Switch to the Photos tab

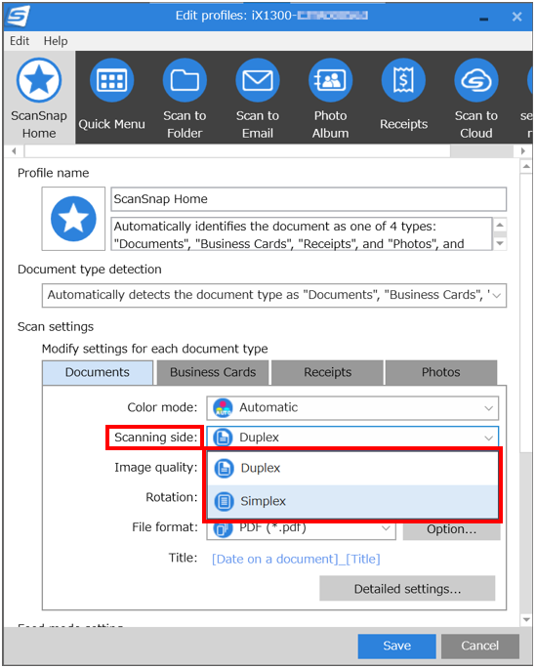tap(441, 372)
